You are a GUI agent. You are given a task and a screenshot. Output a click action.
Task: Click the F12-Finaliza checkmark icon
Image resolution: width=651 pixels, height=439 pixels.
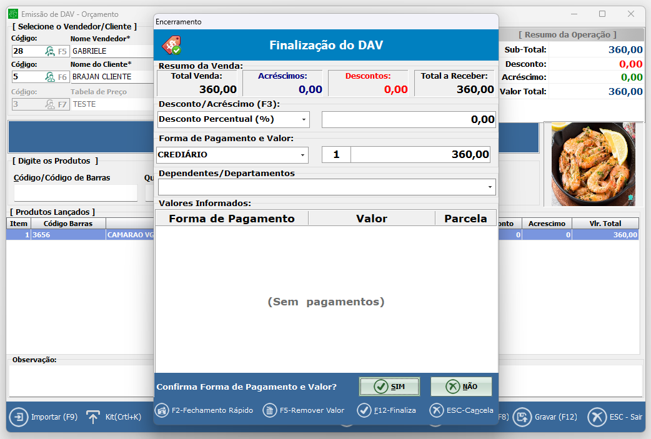click(364, 410)
